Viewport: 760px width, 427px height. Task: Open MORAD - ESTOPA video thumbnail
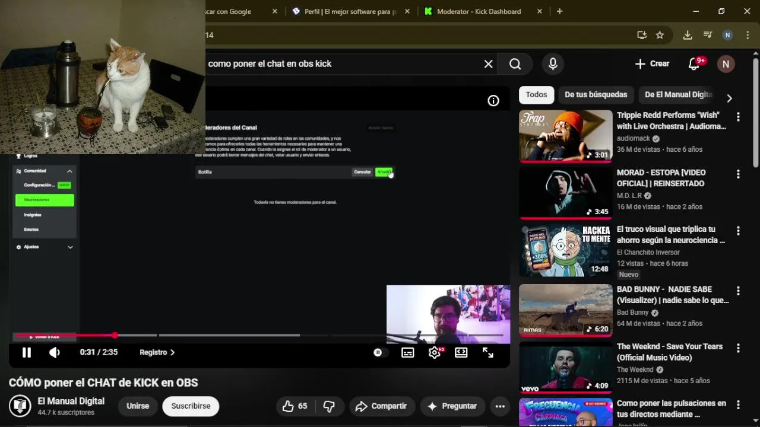tap(565, 193)
